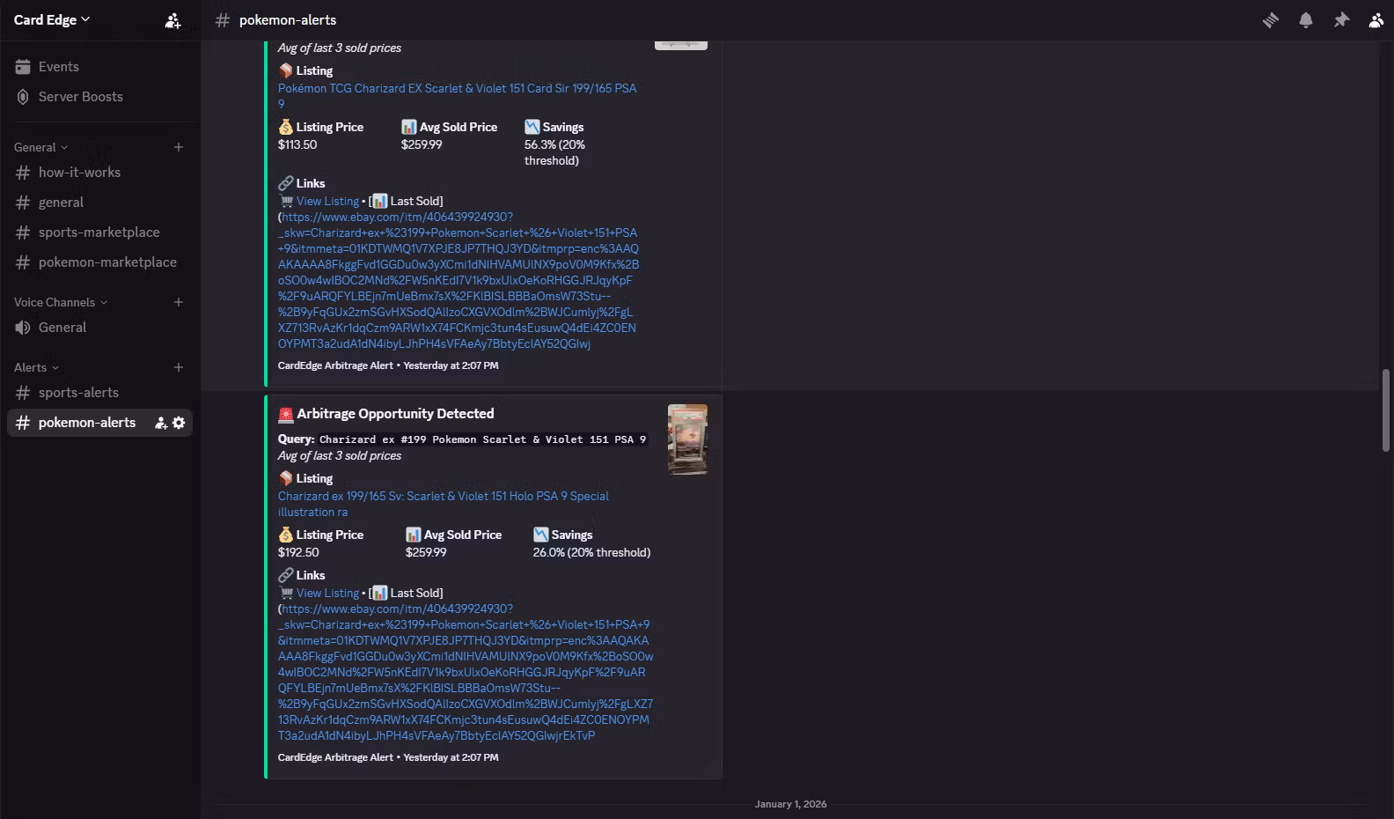
Task: Invite people to Card Edge server
Action: [x=172, y=20]
